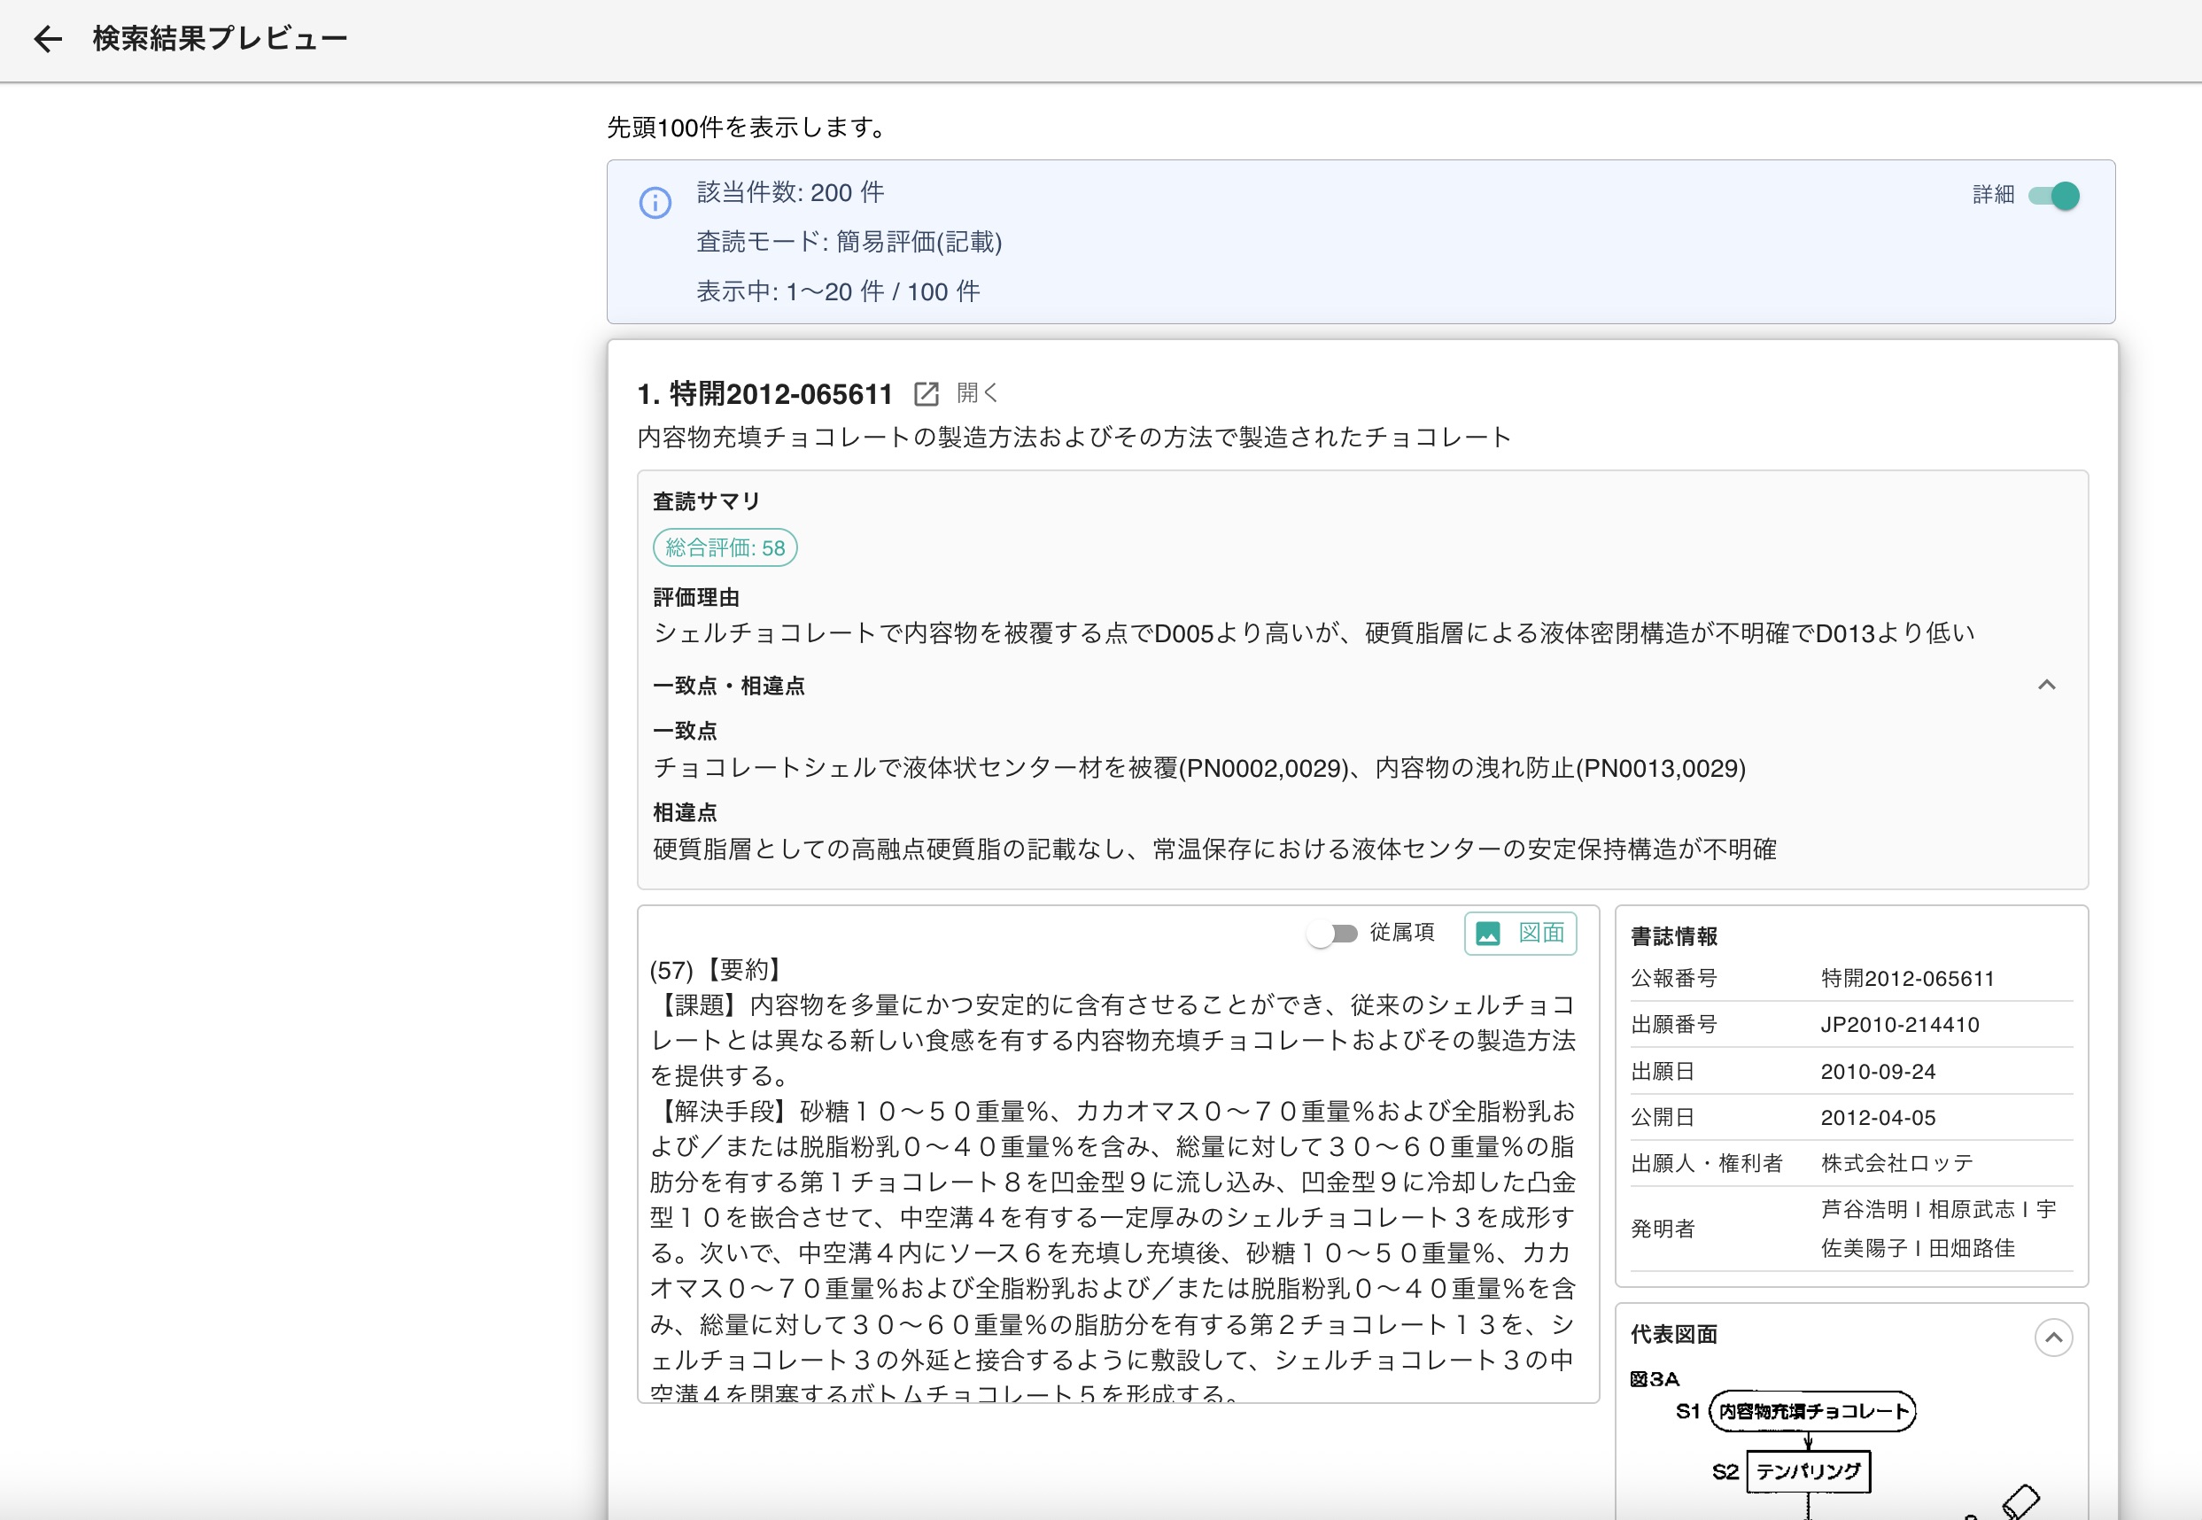Select publication date 2012-04-05

1878,1117
